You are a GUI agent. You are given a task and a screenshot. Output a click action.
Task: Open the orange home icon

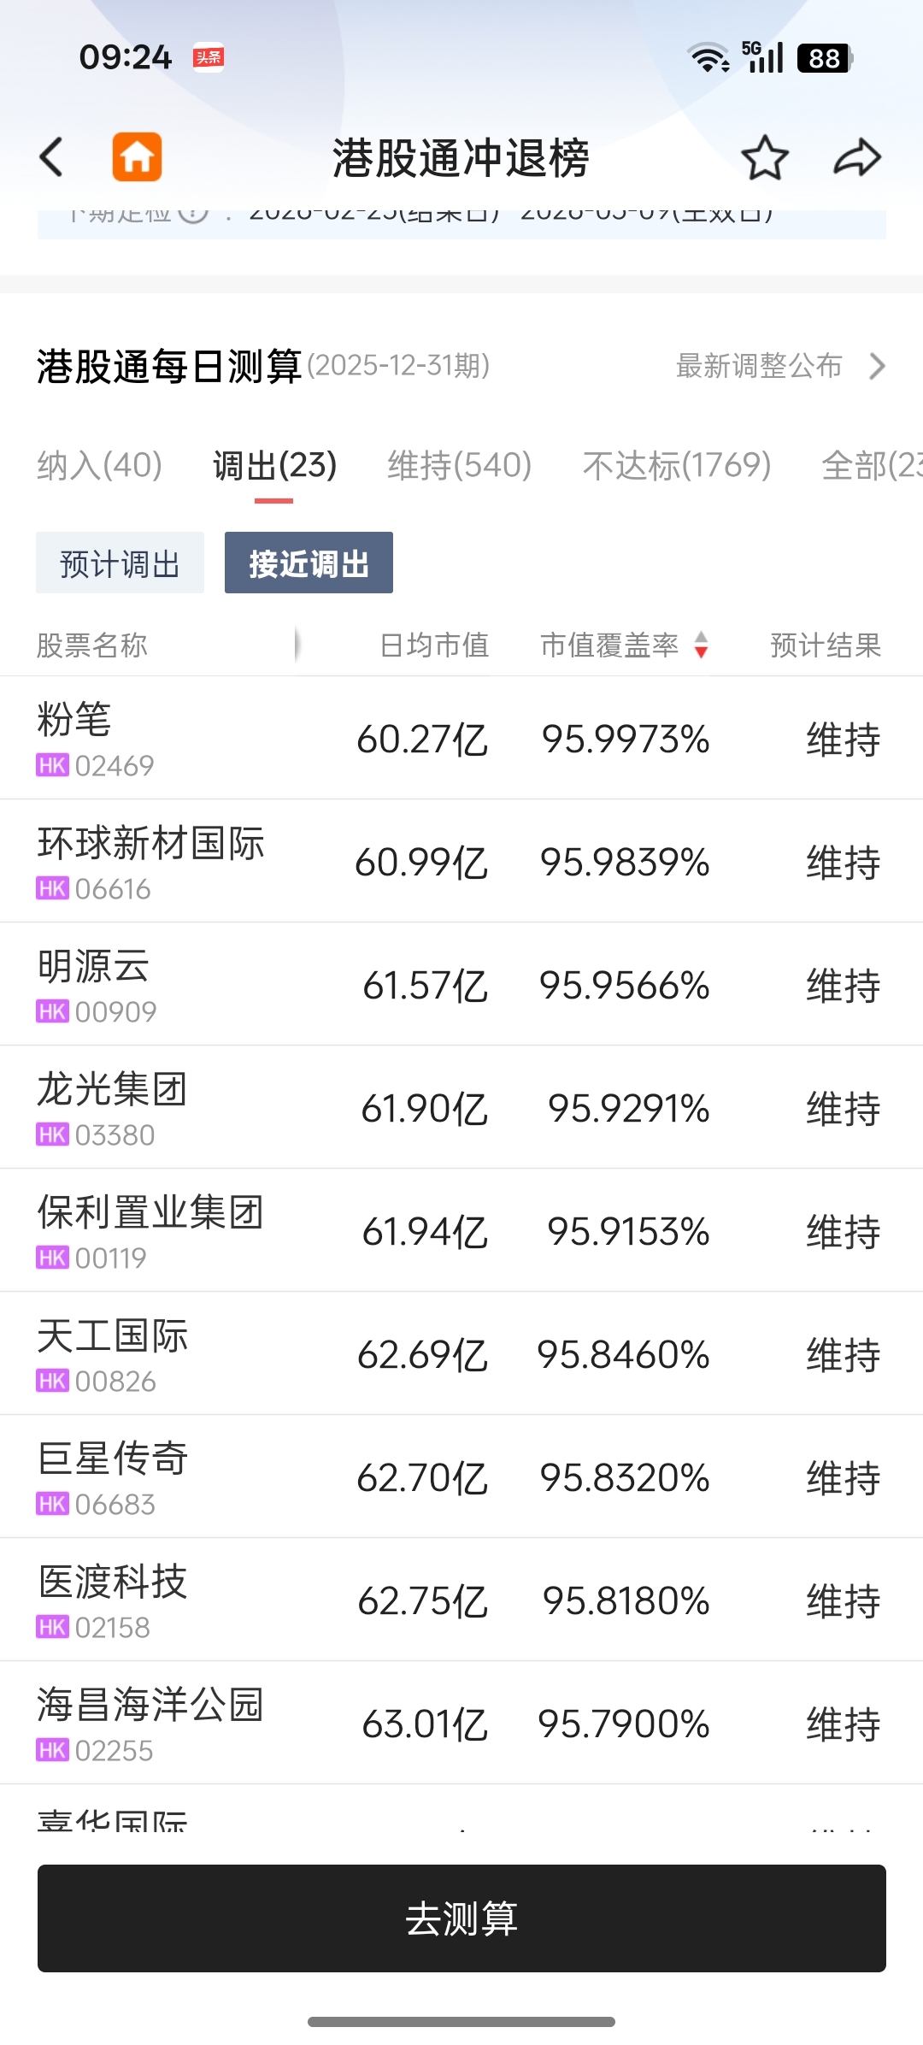pos(137,157)
